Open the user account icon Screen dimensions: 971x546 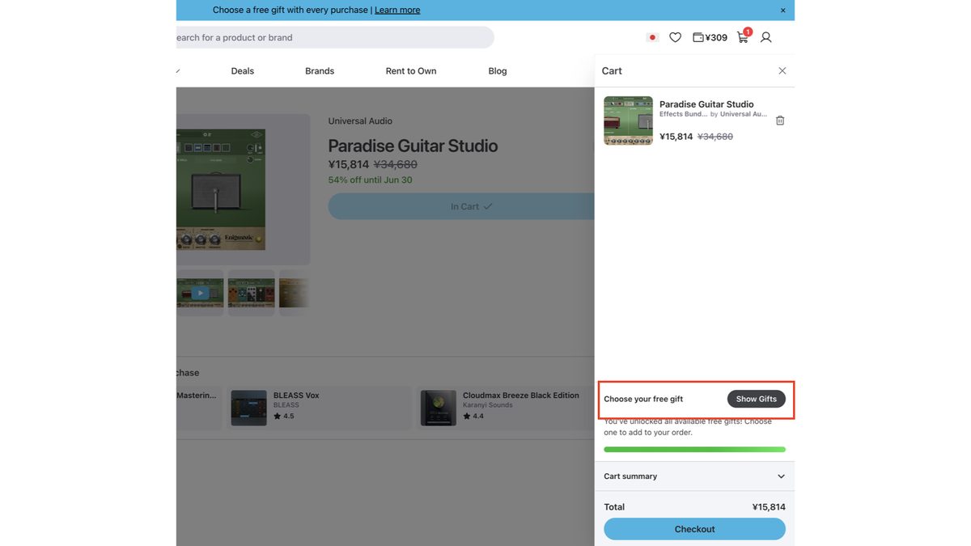[765, 37]
